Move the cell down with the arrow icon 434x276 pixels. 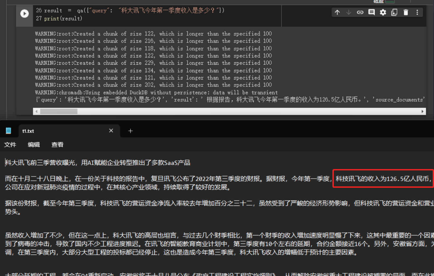[x=349, y=12]
